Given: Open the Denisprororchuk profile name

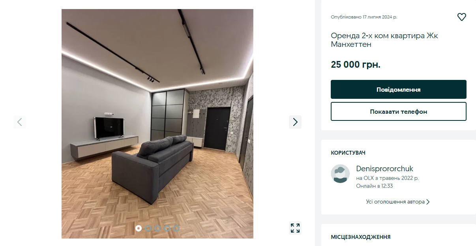Looking at the screenshot, I should (385, 168).
